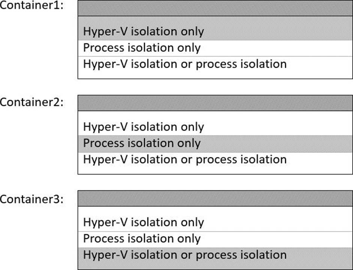The image size is (353, 270).
Task: Click the Container2 label
Action: (x=32, y=102)
